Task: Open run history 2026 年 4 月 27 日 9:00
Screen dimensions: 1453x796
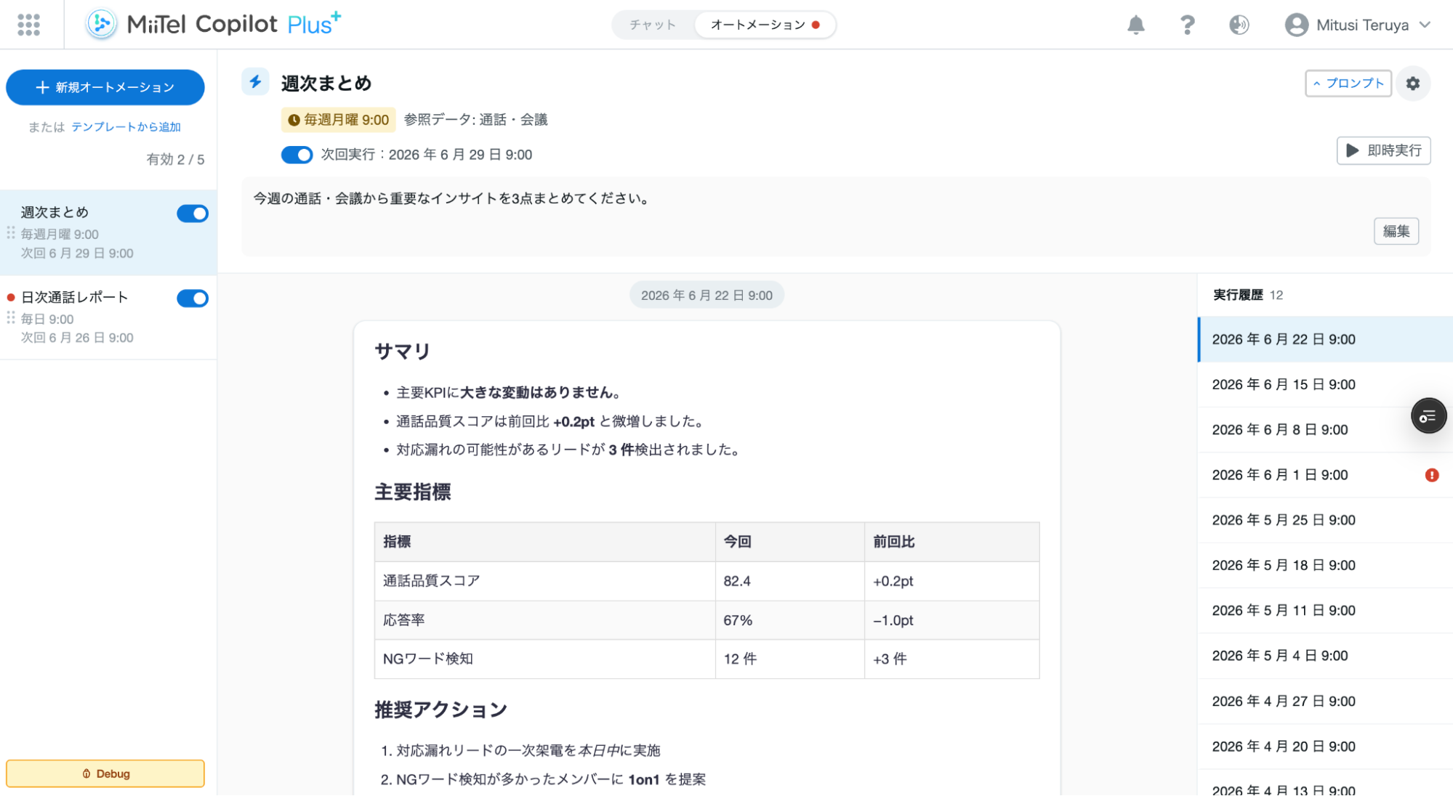Action: pos(1325,701)
